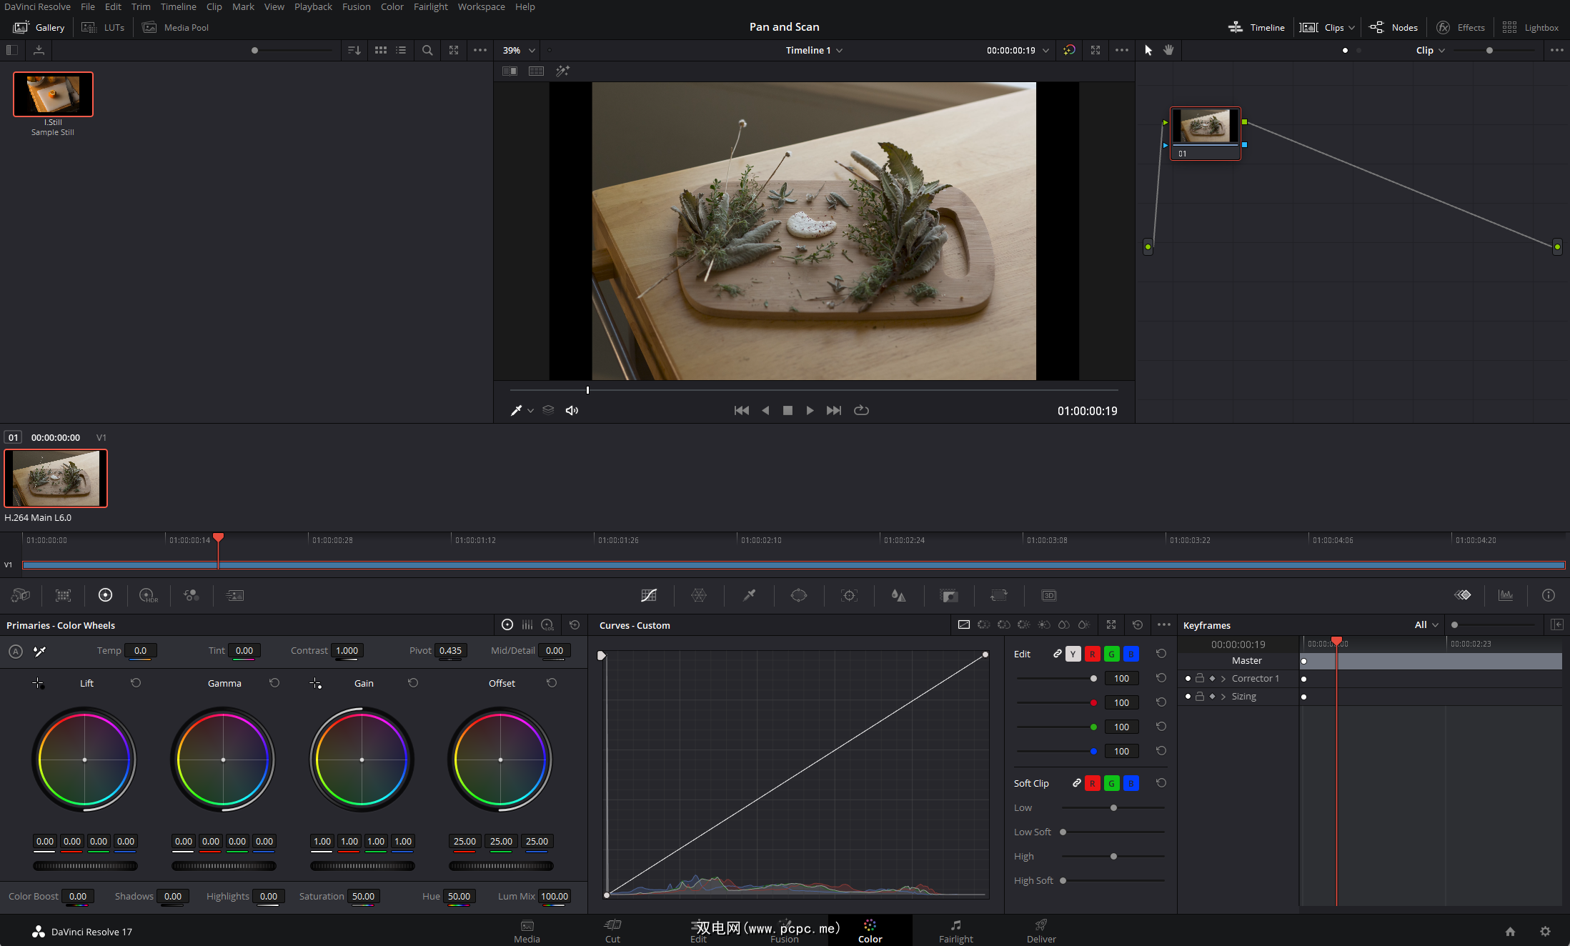Enable the loop playback control
1570x946 pixels.
click(861, 410)
